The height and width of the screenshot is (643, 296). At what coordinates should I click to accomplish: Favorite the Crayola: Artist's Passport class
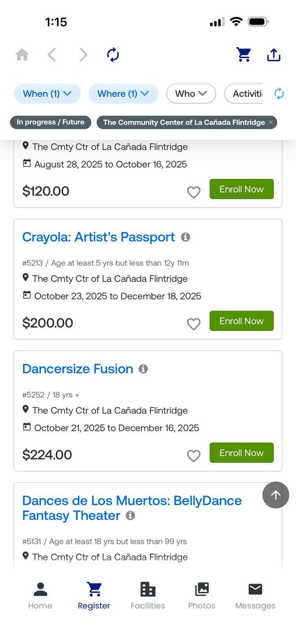193,324
